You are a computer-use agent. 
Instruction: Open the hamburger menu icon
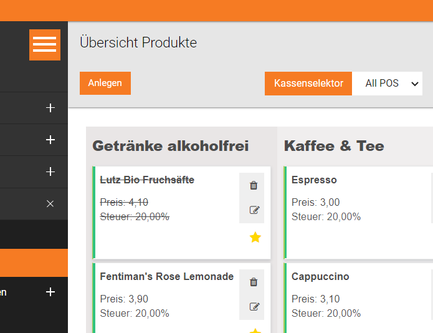tap(45, 45)
